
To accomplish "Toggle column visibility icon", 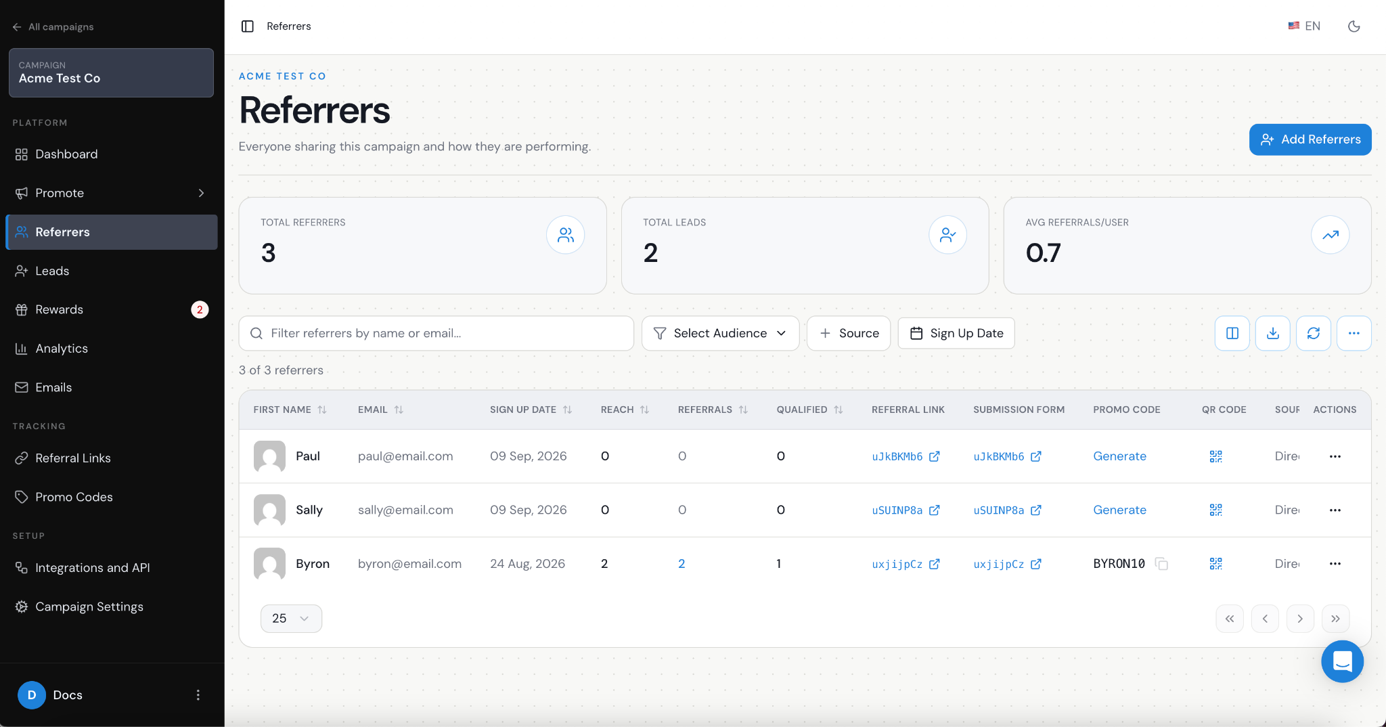I will point(1232,333).
